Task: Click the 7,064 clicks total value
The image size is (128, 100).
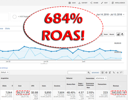Action: coord(9,93)
